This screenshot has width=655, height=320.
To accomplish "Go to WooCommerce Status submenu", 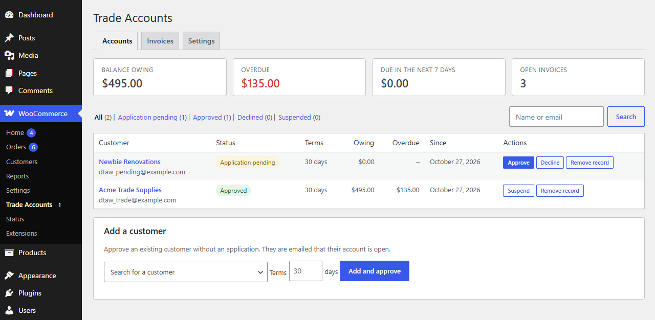I will coord(15,219).
